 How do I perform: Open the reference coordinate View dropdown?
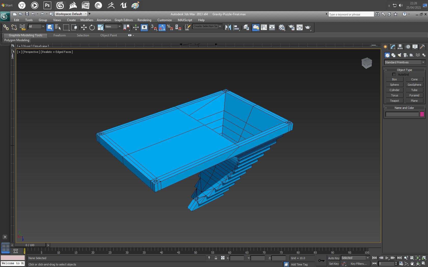(x=113, y=26)
